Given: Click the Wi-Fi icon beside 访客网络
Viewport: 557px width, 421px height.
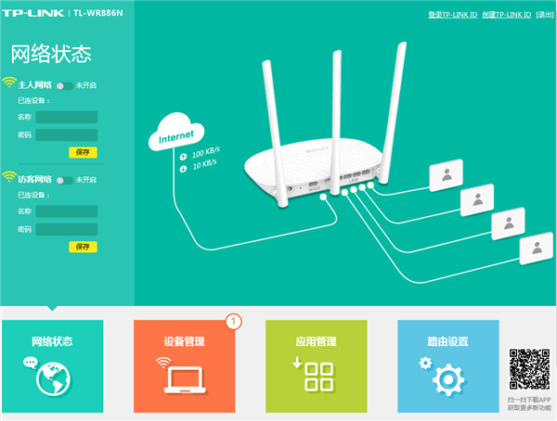Looking at the screenshot, I should point(9,179).
